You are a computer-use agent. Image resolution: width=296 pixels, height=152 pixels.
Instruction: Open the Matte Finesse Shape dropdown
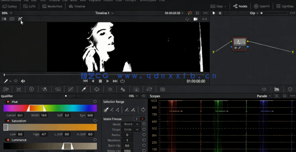(x=131, y=129)
